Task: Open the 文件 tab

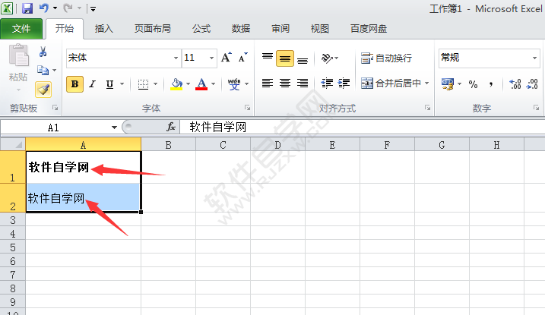Action: coord(21,29)
